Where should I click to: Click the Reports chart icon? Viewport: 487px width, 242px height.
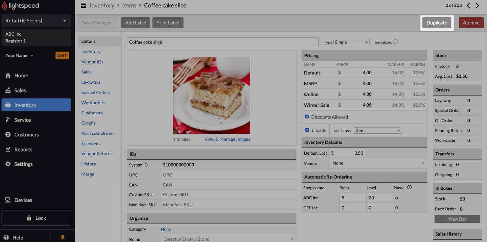click(8, 150)
